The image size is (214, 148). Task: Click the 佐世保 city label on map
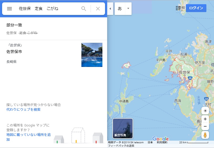point(185,72)
